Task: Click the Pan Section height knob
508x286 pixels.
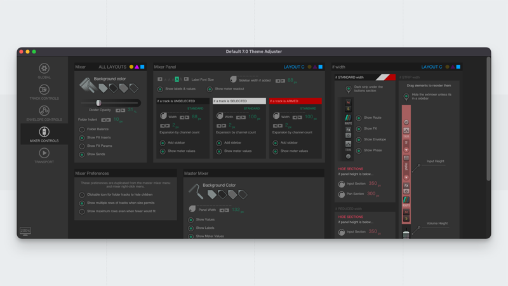Action: click(x=342, y=194)
